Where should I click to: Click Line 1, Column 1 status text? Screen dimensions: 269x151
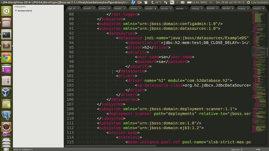coord(23,149)
